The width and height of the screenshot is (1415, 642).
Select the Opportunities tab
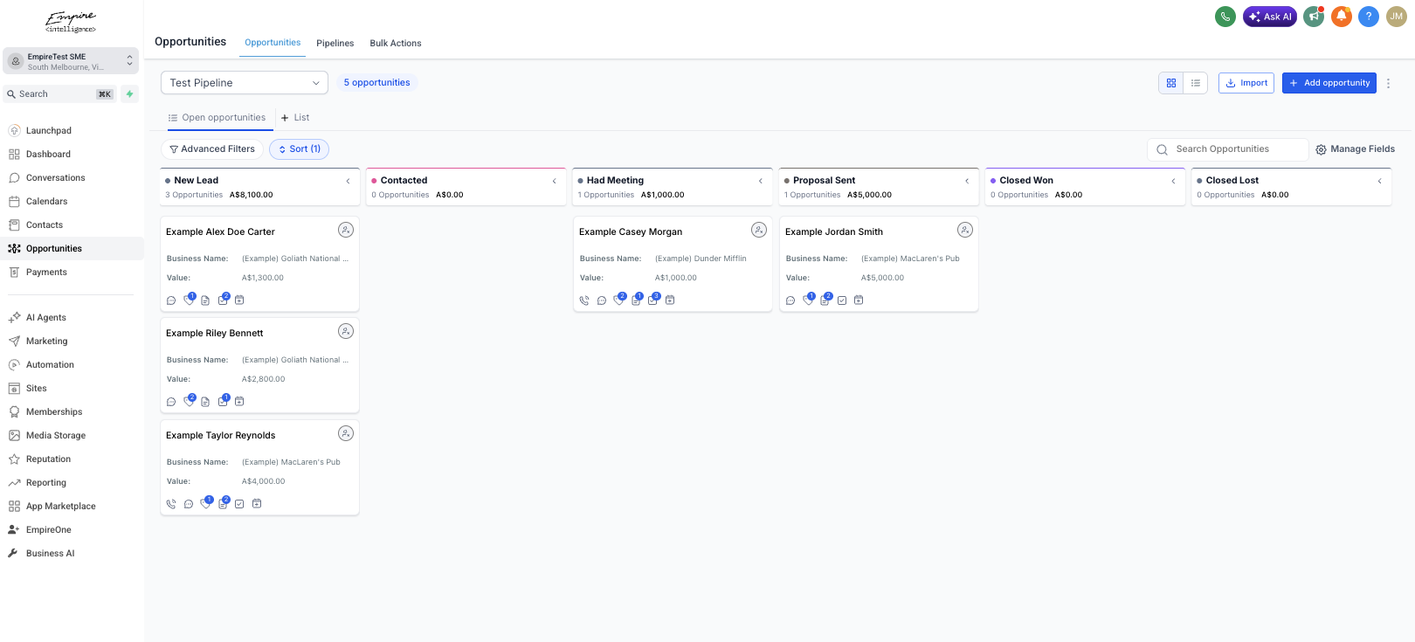click(x=273, y=43)
